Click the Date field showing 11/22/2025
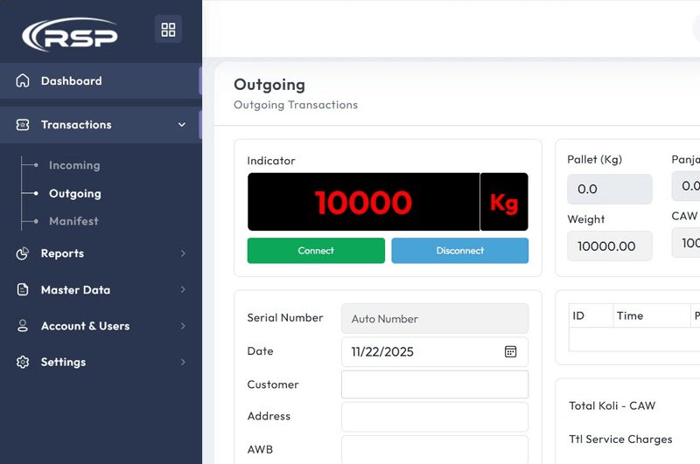 435,351
